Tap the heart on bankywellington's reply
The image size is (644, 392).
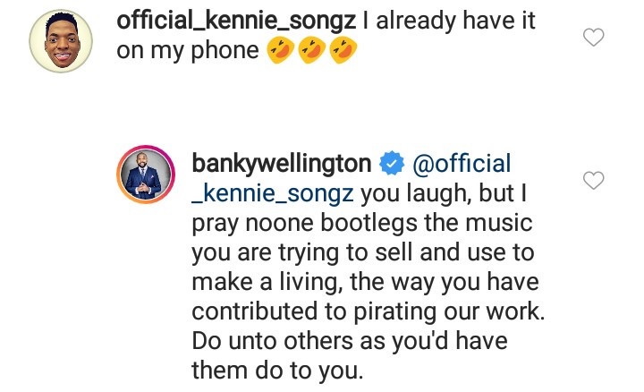[593, 181]
